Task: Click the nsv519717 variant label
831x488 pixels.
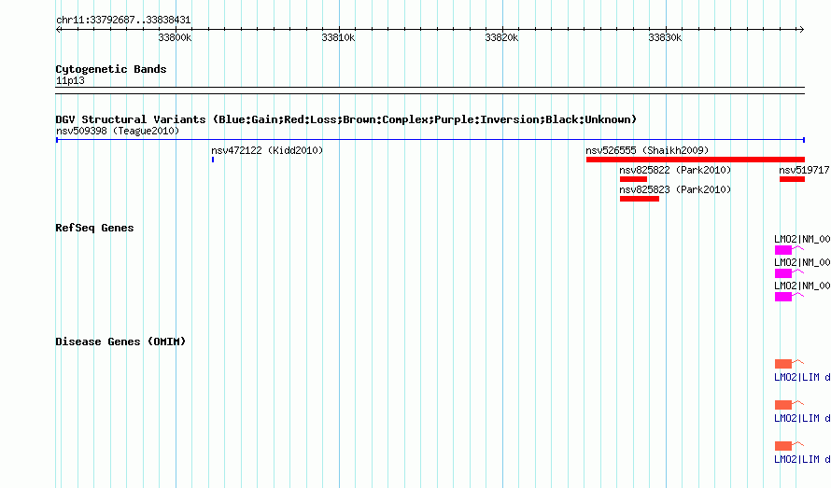Action: tap(804, 170)
